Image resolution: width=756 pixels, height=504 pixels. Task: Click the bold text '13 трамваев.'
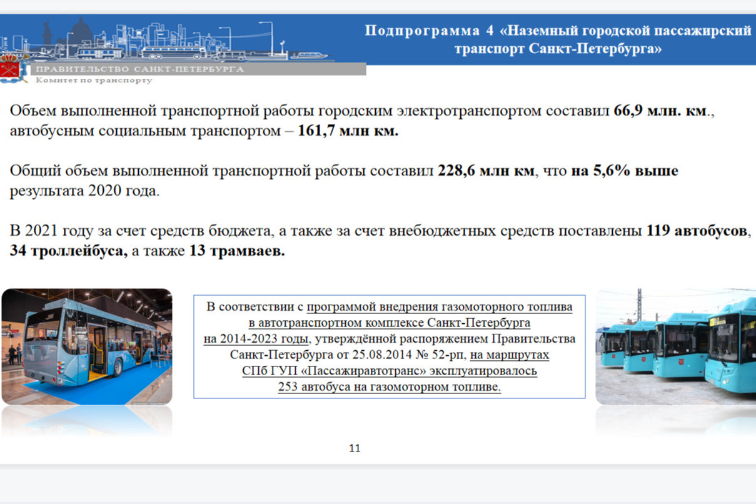tap(236, 251)
